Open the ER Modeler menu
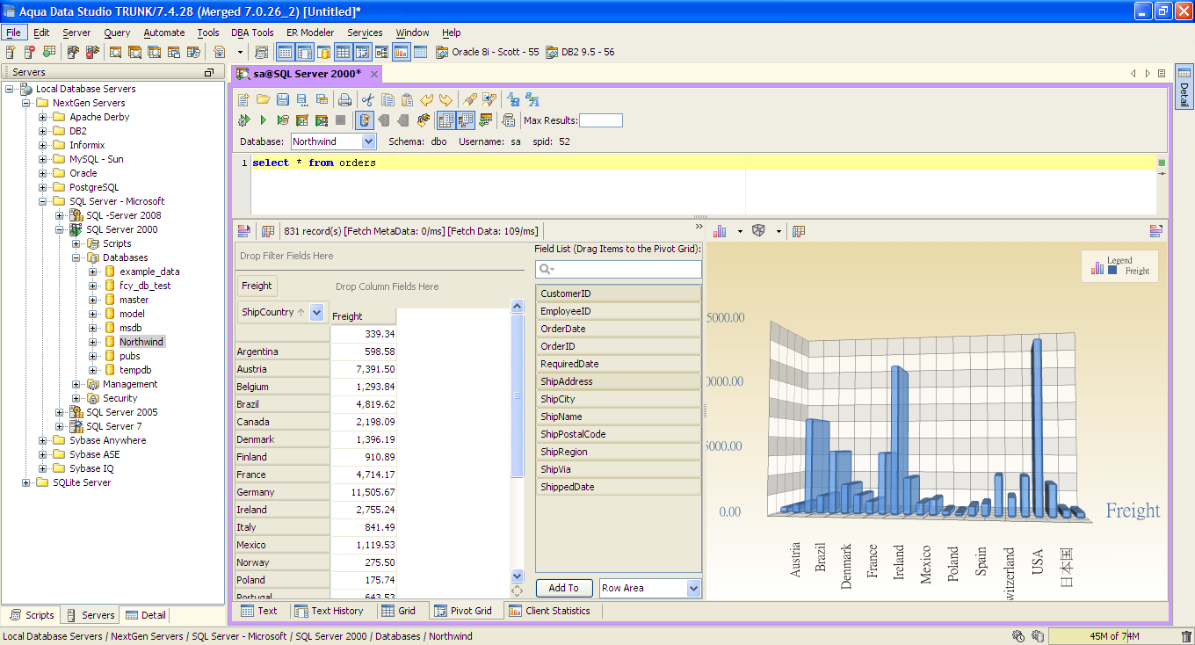Screen dimensions: 1195x645 pos(310,33)
